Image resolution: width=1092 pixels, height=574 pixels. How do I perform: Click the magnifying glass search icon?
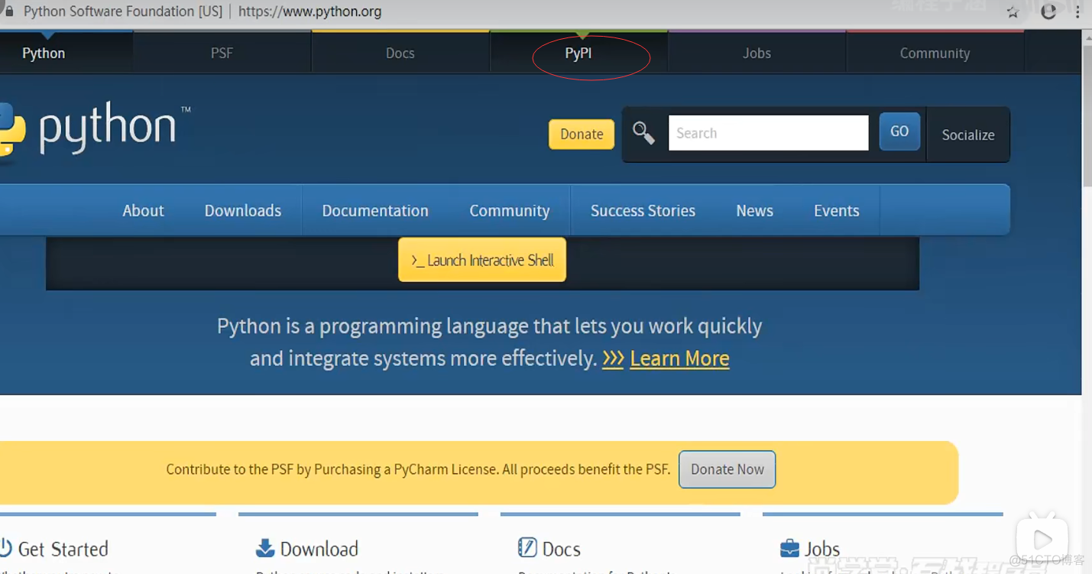tap(643, 134)
